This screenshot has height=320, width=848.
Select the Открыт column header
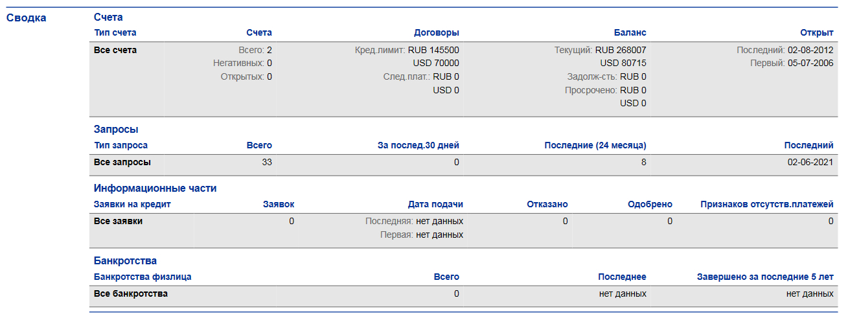coord(816,32)
